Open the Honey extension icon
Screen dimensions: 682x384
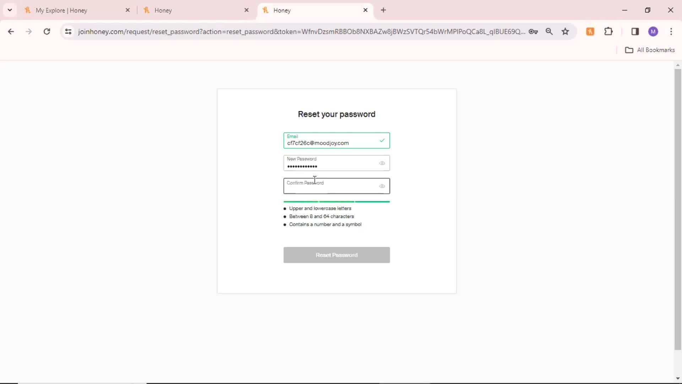590,32
